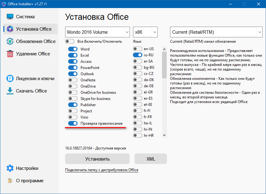Enable the he-IL language toggle
This screenshot has height=194, width=266.
(x=138, y=123)
